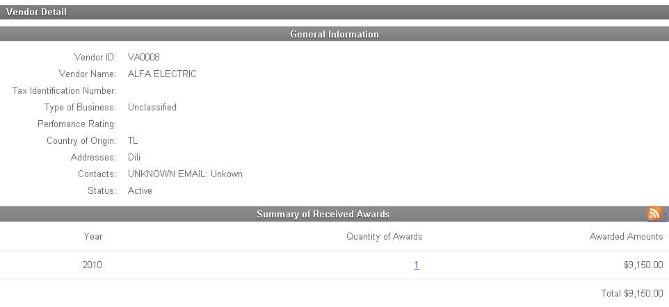Click the Summary of Received Awards header
669x307 pixels.
point(323,214)
